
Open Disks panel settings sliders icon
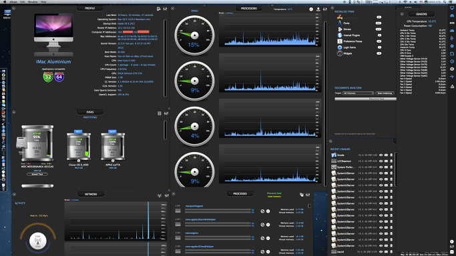166,113
